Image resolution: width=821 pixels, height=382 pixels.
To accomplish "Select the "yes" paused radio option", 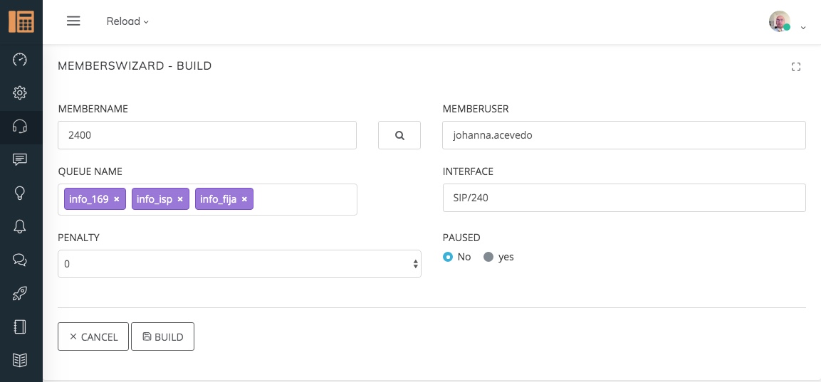I will point(488,257).
